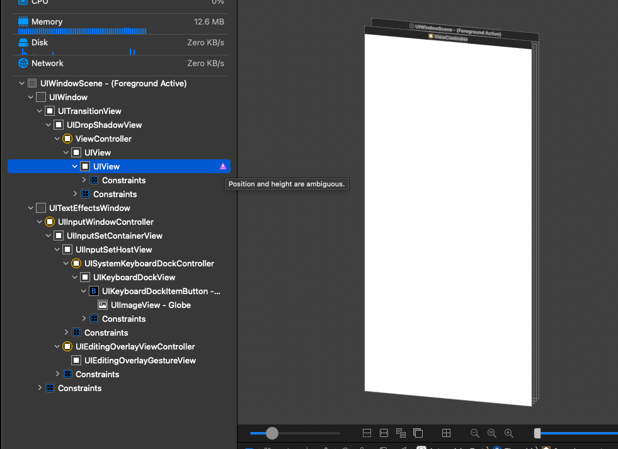Zoom in the view hierarchy canvas
Image resolution: width=618 pixels, height=449 pixels.
(509, 433)
